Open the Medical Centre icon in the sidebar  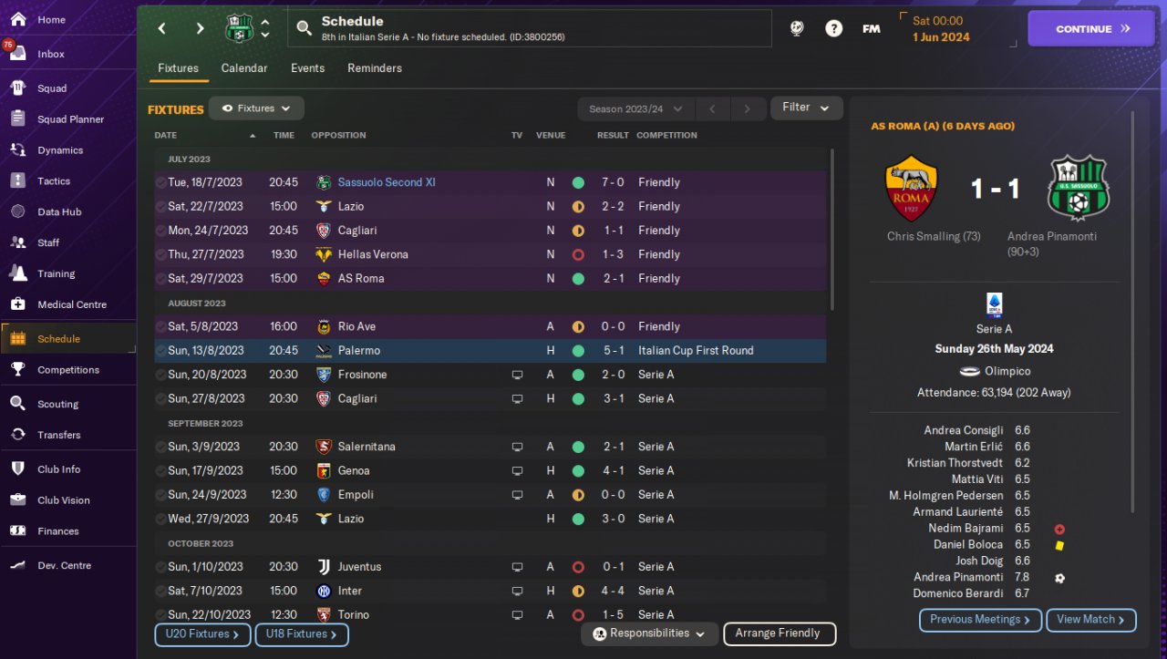pyautogui.click(x=17, y=304)
